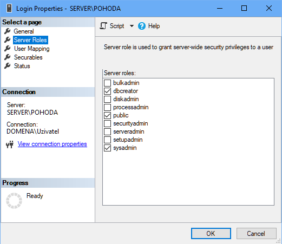Click the wrench icon beside Status
This screenshot has height=244, width=282.
8,66
